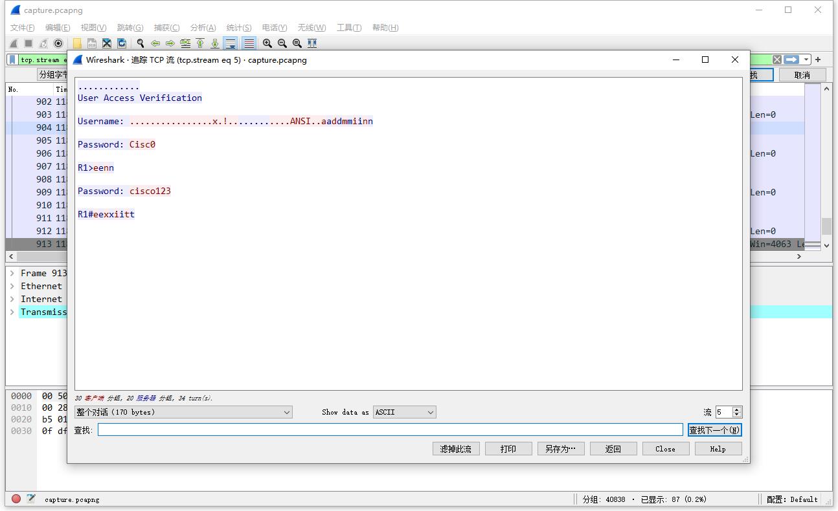Jump to the last packet

click(x=215, y=43)
